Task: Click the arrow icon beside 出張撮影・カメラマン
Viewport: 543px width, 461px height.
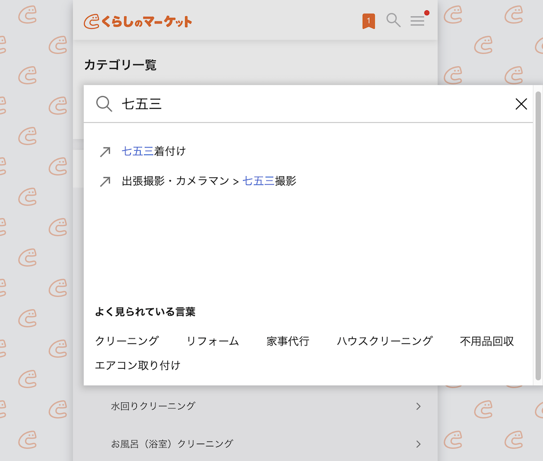Action: tap(105, 182)
